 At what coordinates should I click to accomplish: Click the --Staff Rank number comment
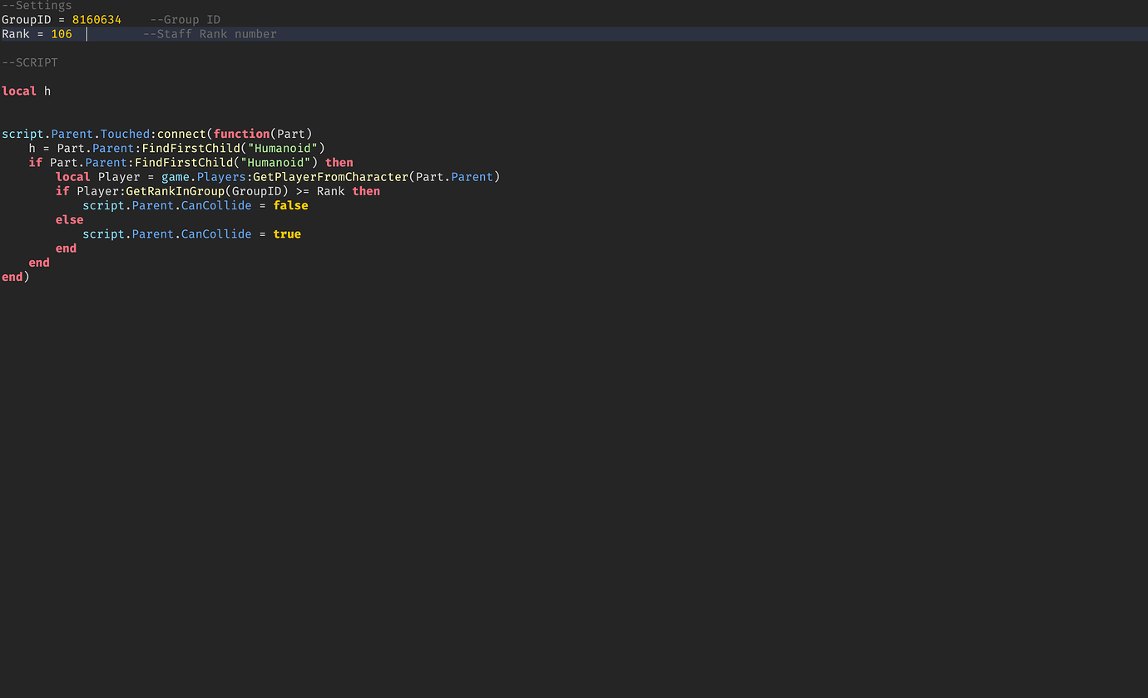click(209, 33)
